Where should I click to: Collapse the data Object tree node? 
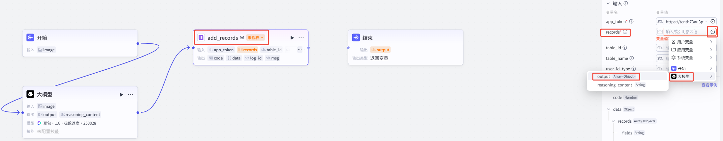(609, 109)
